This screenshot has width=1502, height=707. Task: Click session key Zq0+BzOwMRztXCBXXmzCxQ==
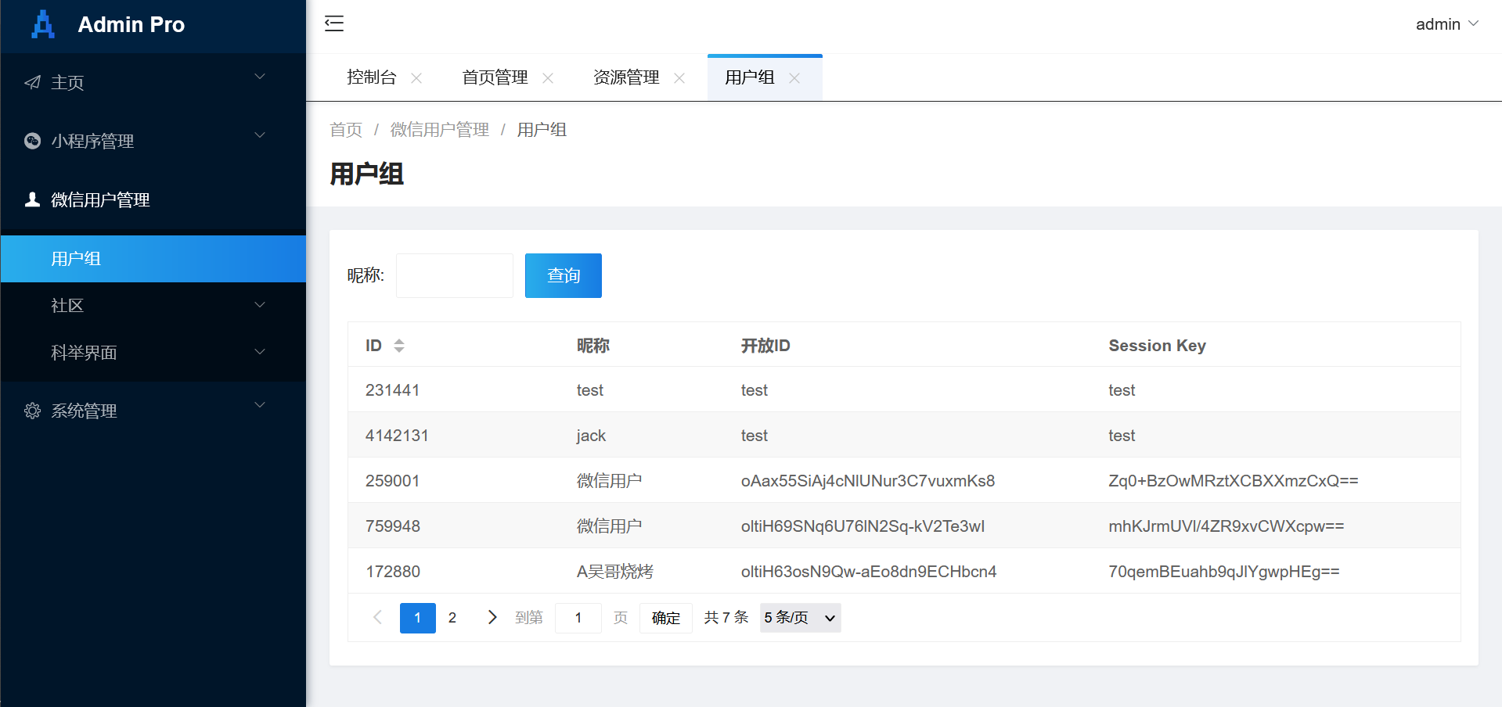click(1234, 481)
